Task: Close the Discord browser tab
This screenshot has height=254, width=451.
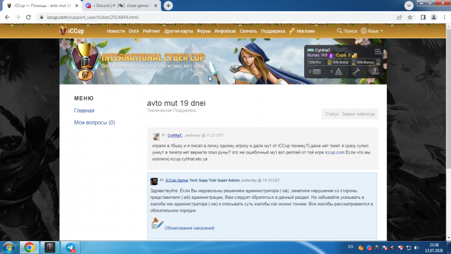Action: [156, 6]
